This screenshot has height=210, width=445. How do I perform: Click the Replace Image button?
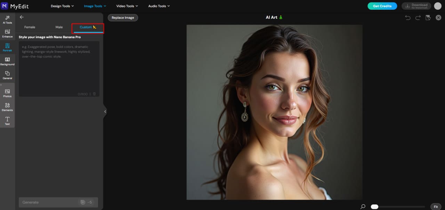click(123, 17)
